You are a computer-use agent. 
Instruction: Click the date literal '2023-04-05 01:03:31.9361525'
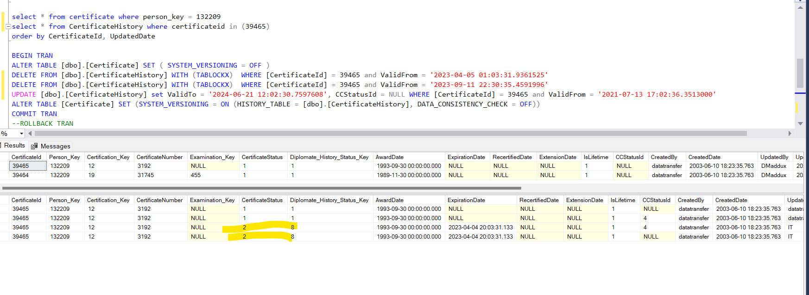point(489,75)
